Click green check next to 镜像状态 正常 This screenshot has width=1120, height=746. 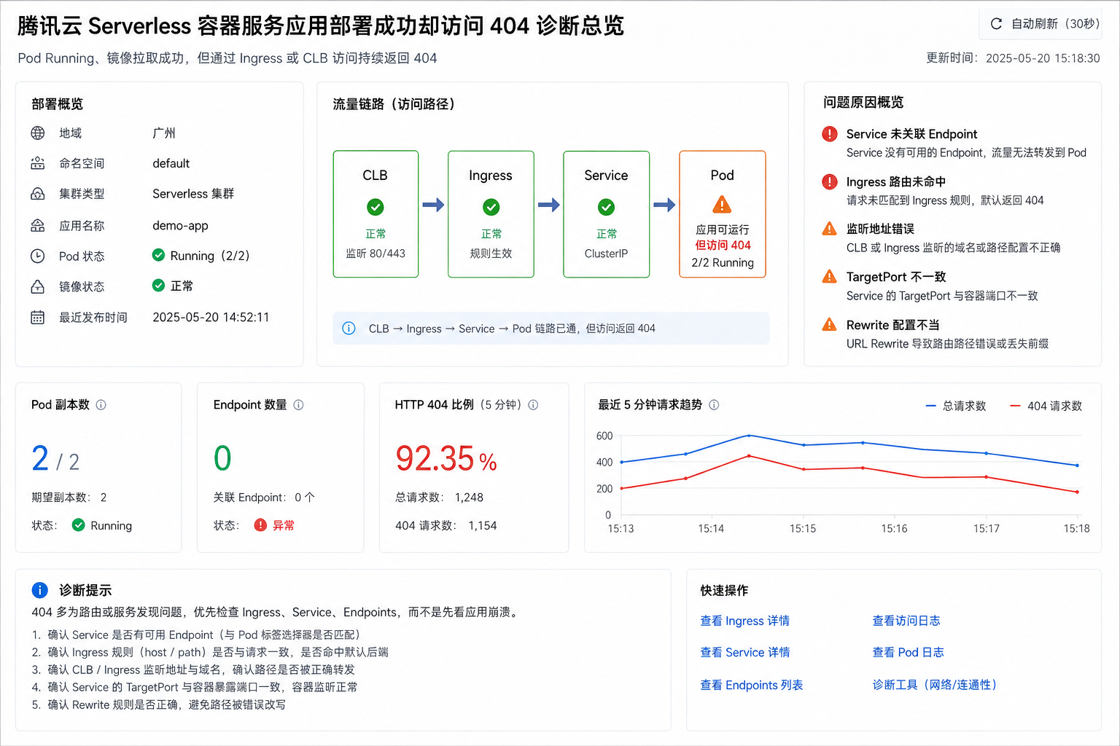158,286
